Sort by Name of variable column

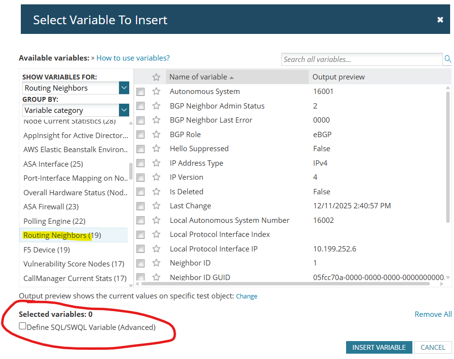coord(238,77)
